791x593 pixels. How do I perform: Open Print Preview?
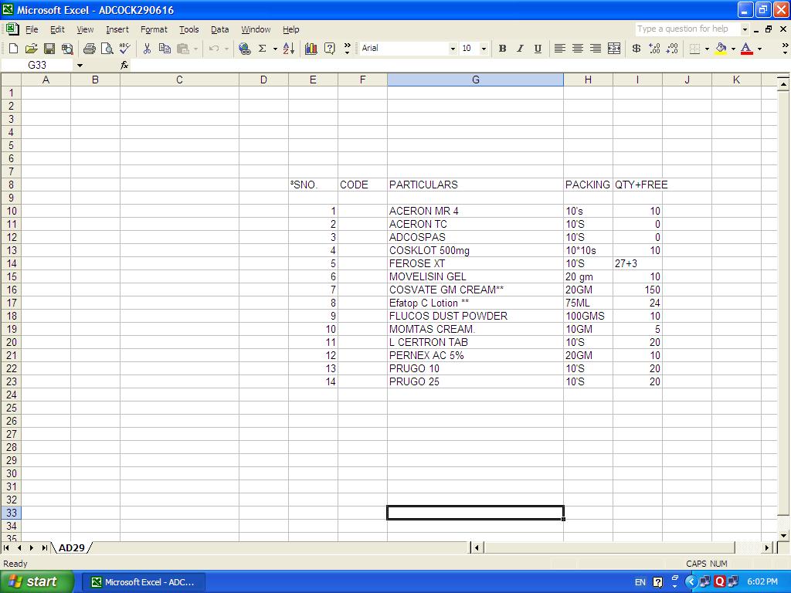click(x=107, y=49)
